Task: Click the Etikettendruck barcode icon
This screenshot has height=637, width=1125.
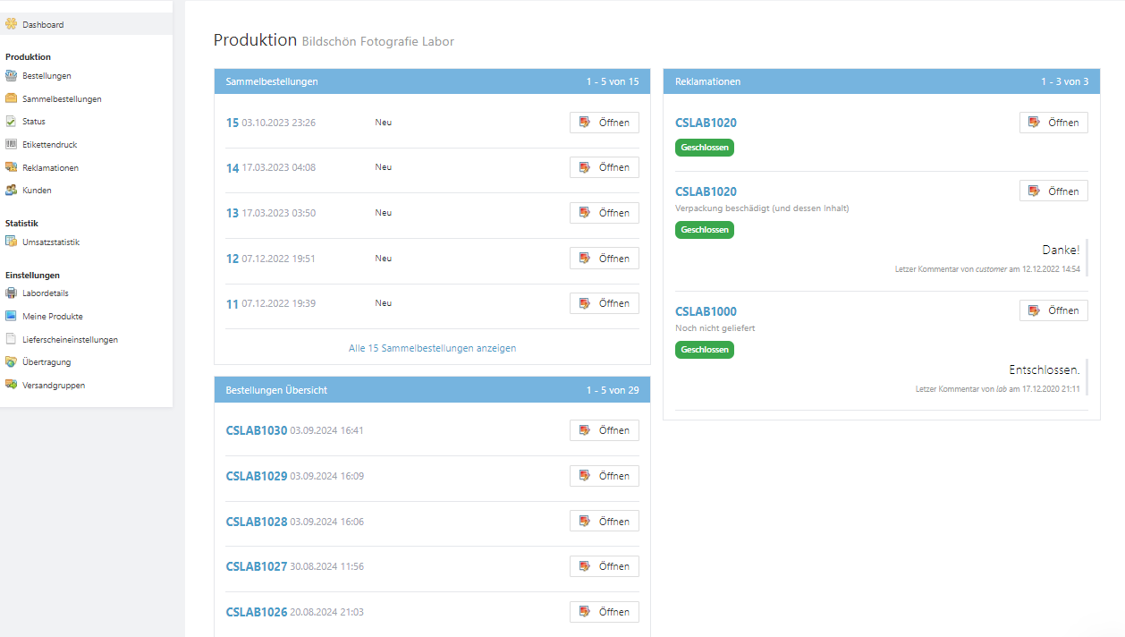Action: (11, 144)
